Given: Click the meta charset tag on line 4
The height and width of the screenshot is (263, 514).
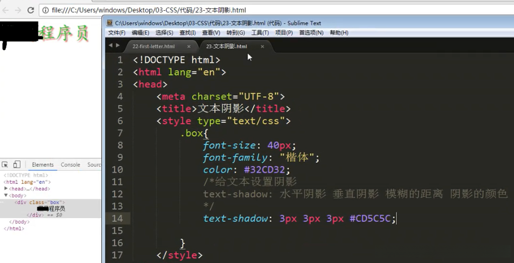Looking at the screenshot, I should [221, 97].
